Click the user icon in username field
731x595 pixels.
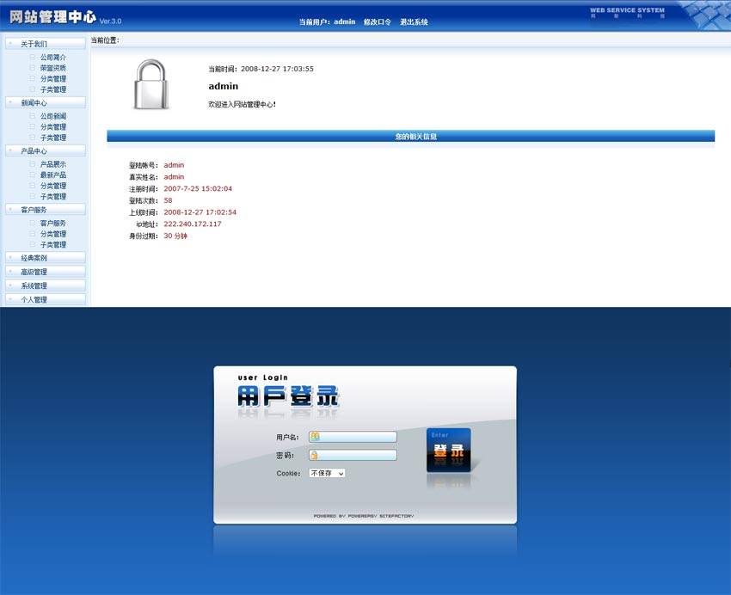tap(315, 437)
